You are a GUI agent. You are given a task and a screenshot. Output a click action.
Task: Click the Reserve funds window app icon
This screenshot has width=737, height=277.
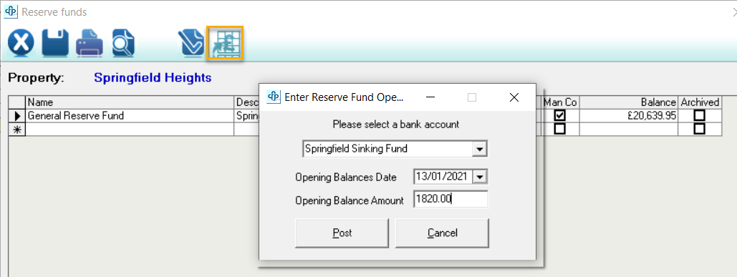(11, 11)
